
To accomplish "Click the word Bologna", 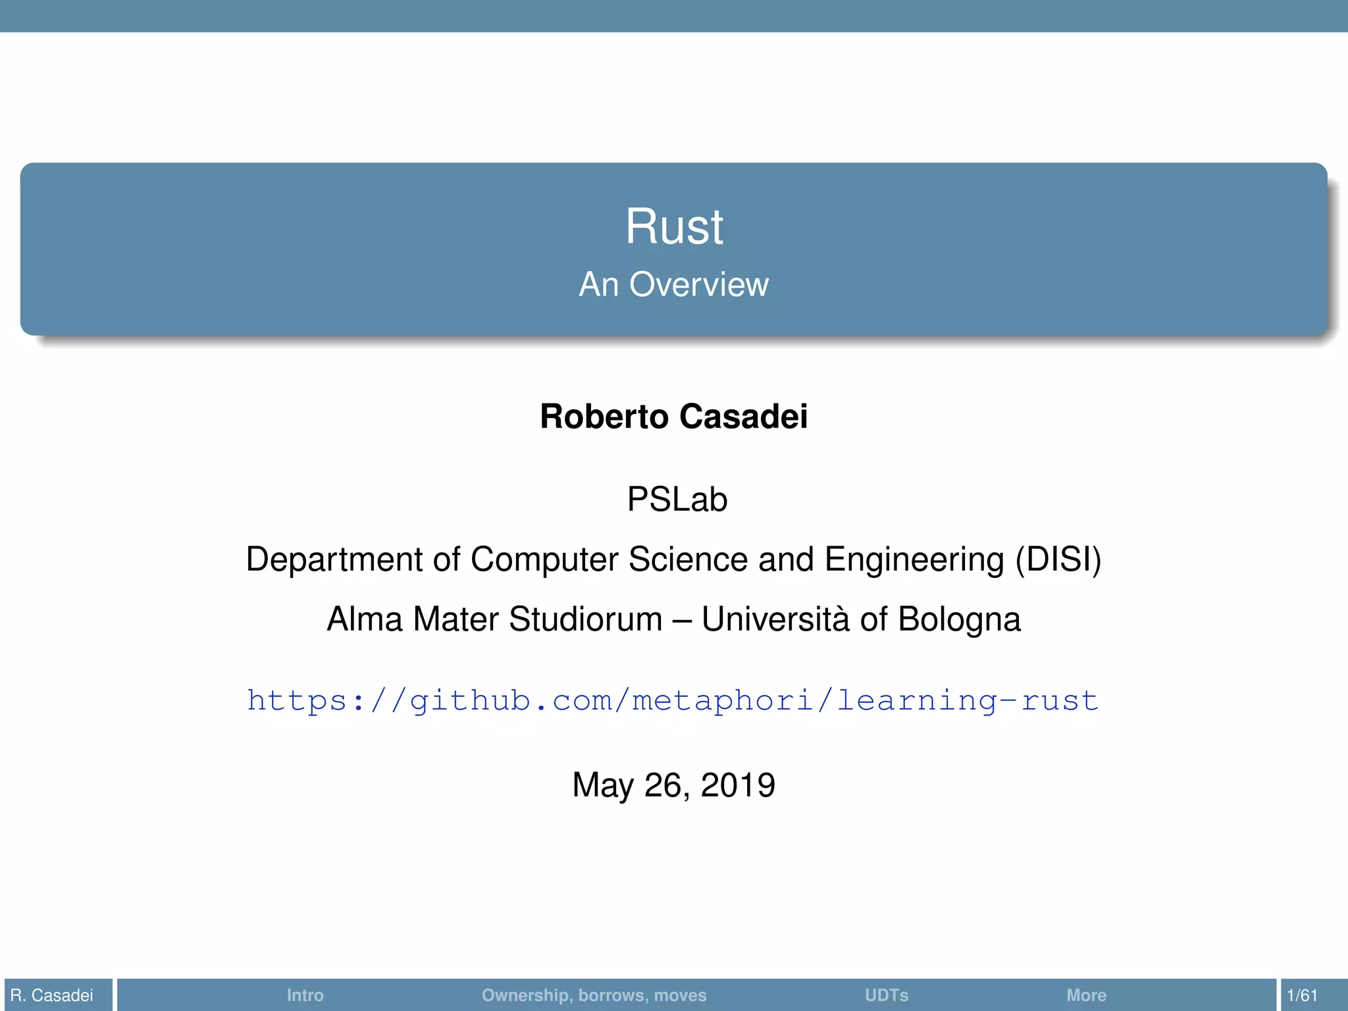I will tap(959, 619).
